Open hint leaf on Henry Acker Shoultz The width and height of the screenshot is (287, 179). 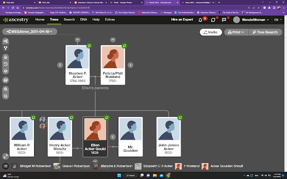point(71,117)
